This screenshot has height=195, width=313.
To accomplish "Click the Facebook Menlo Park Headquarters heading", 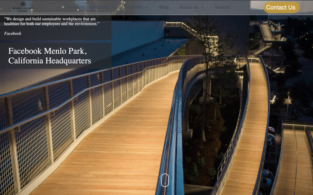I will [x=50, y=56].
